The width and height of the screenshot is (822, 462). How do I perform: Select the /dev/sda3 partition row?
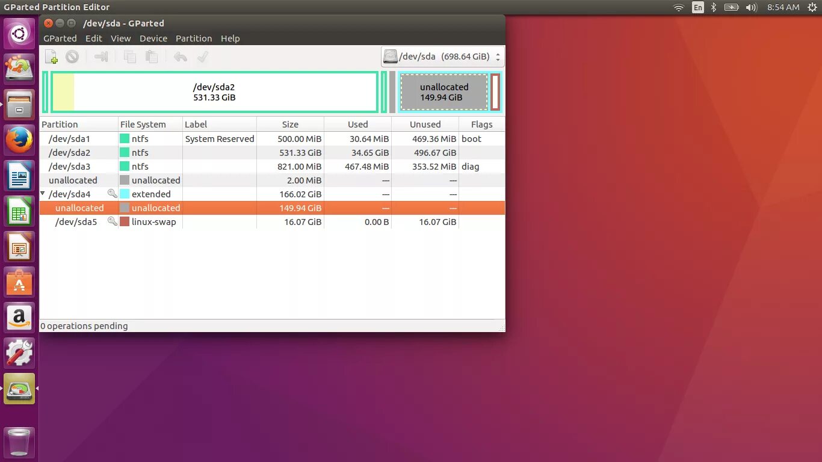click(272, 167)
